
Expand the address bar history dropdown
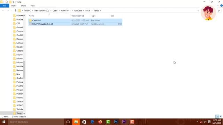point(198,11)
